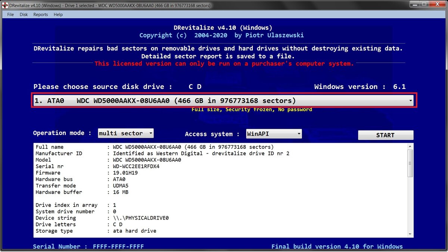Click the 'Hardware bus' ATA0 row
The height and width of the screenshot is (252, 448).
pyautogui.click(x=80, y=179)
